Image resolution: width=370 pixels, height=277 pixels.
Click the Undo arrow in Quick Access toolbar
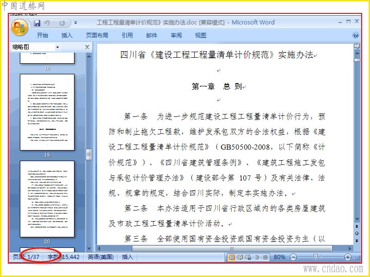pyautogui.click(x=47, y=23)
